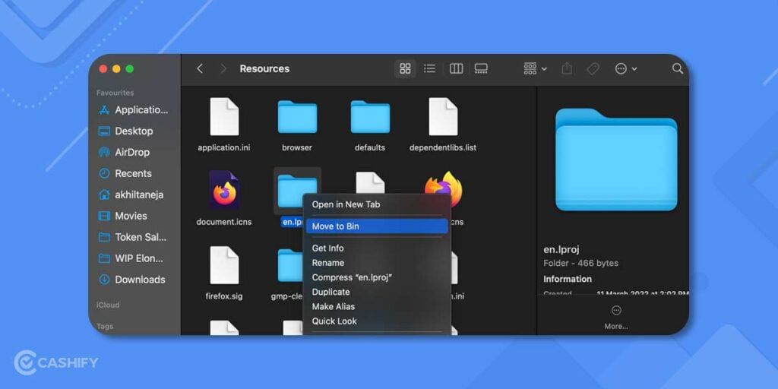Click the large folder preview thumbnail

(x=615, y=160)
